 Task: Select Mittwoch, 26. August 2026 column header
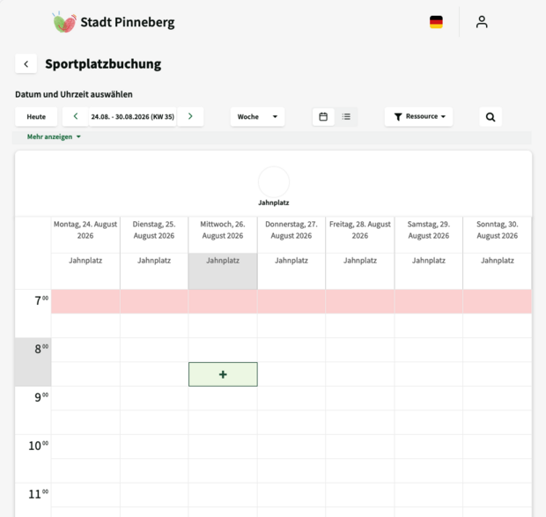pyautogui.click(x=223, y=230)
